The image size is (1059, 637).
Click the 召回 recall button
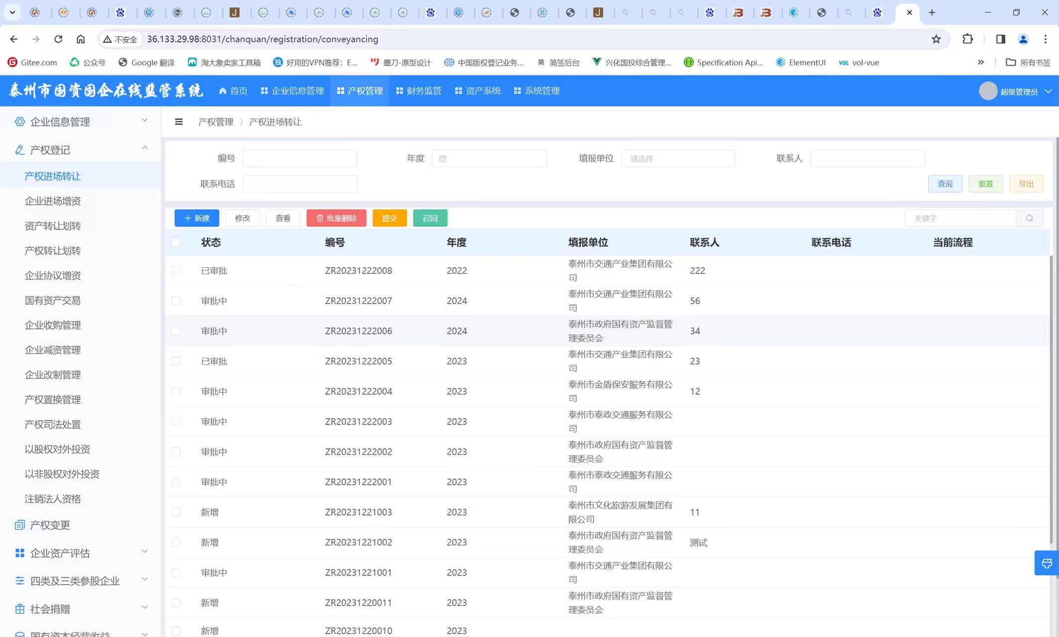pyautogui.click(x=430, y=218)
